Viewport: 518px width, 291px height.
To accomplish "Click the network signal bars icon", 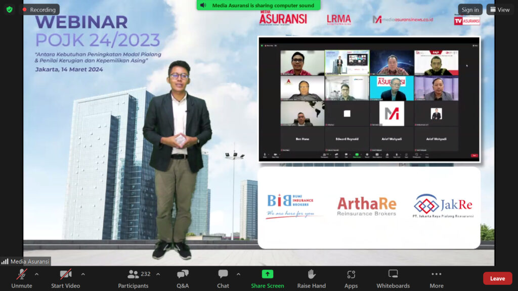I will [x=5, y=262].
